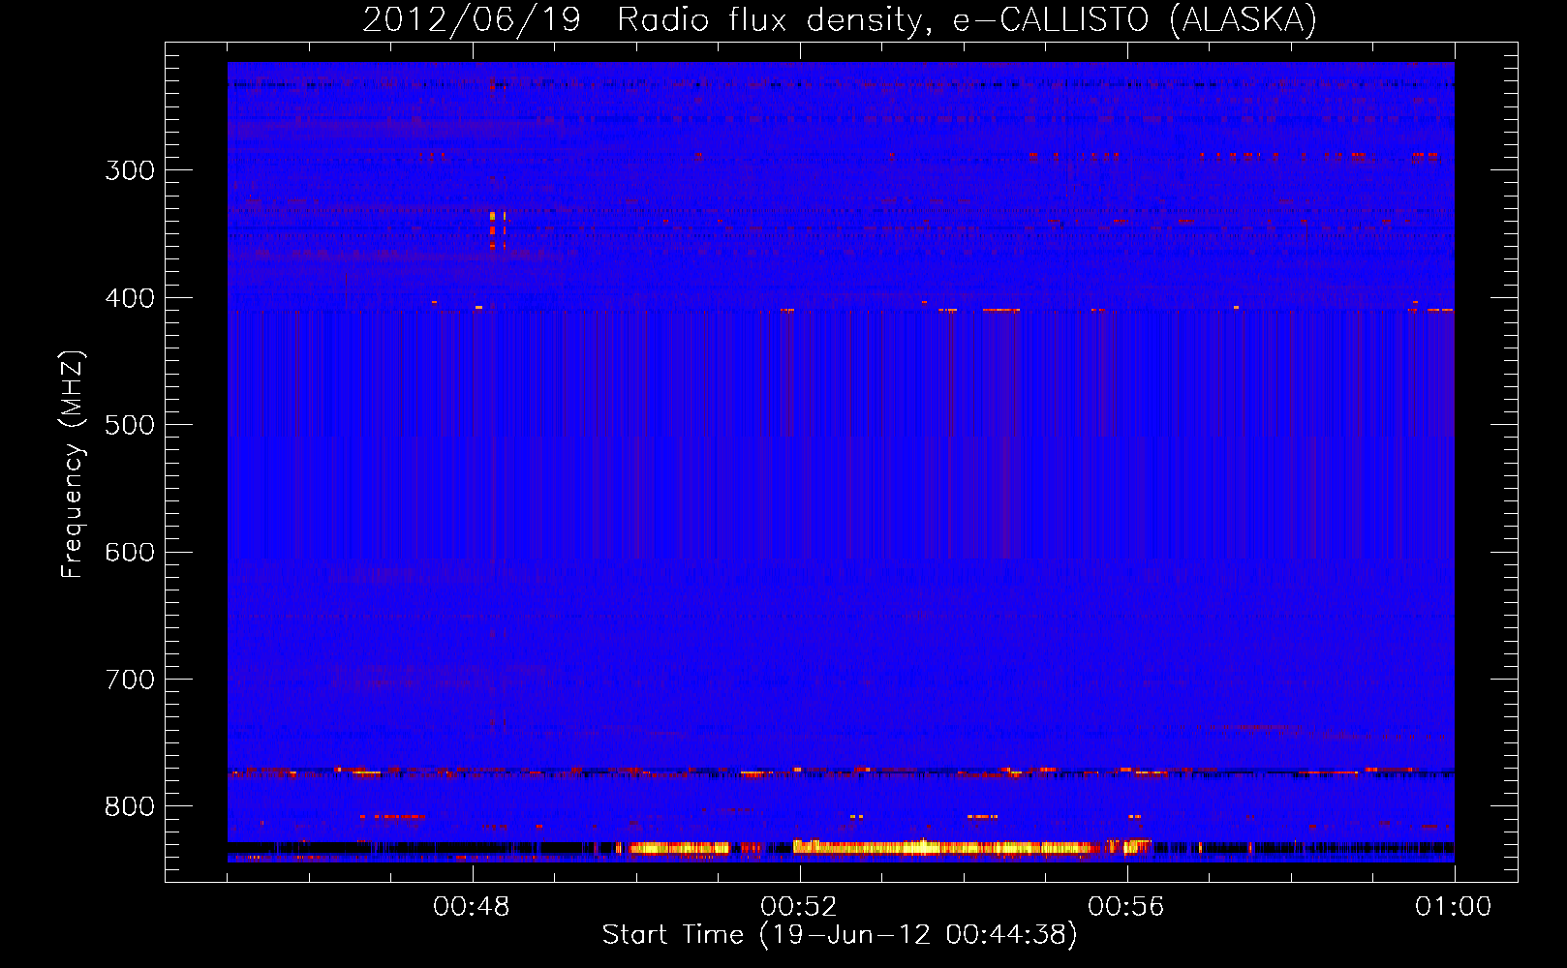Click the 600 frequency tick label
Image resolution: width=1567 pixels, height=968 pixels.
pos(130,552)
